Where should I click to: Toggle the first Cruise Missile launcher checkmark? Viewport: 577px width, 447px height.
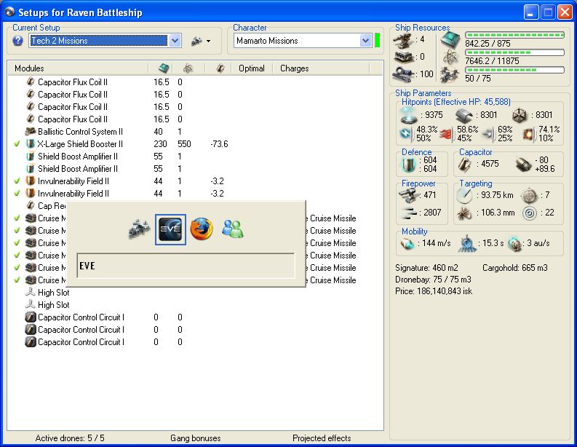[17, 218]
